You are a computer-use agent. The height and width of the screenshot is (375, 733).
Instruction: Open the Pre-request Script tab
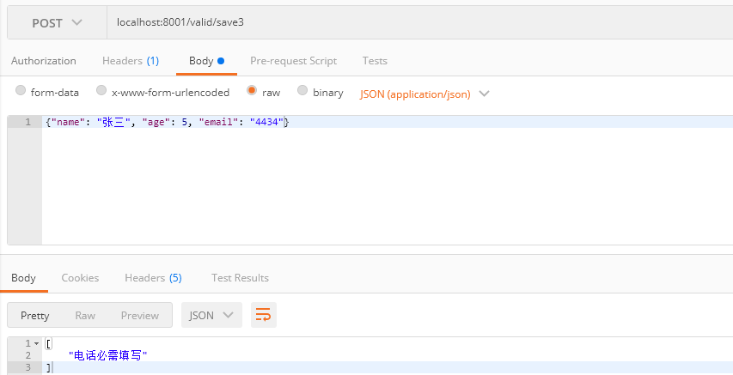pyautogui.click(x=293, y=61)
